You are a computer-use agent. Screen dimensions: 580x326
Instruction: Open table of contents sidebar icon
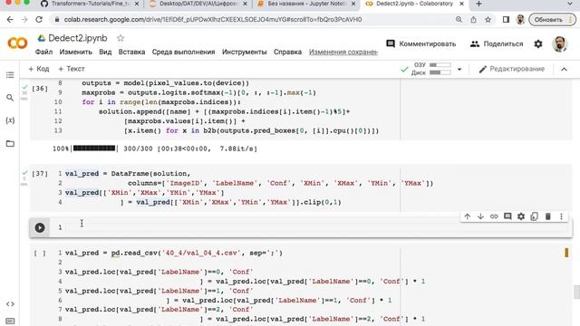point(10,75)
